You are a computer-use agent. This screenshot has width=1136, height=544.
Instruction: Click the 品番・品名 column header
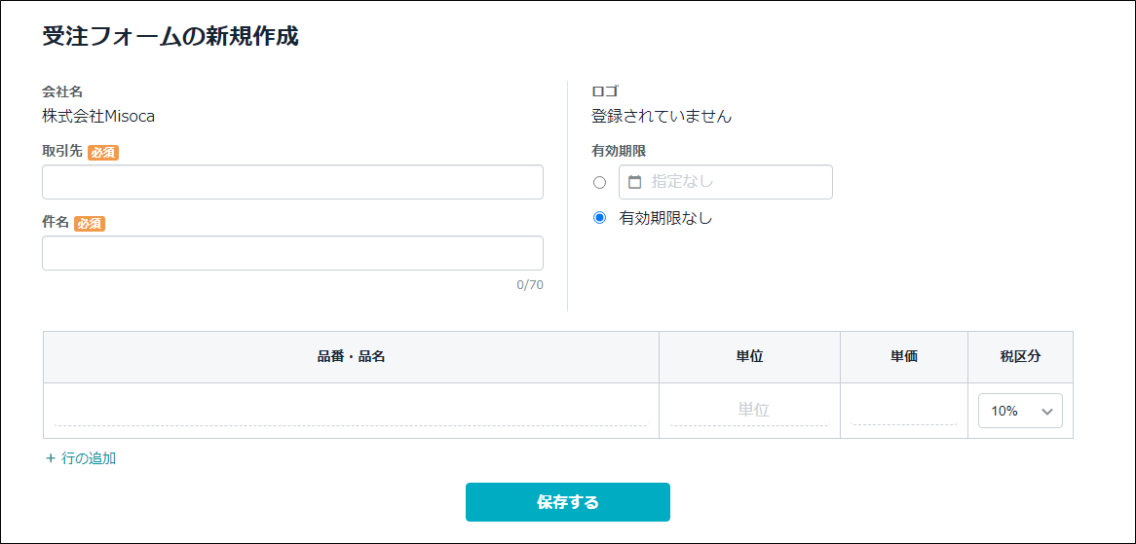point(351,357)
